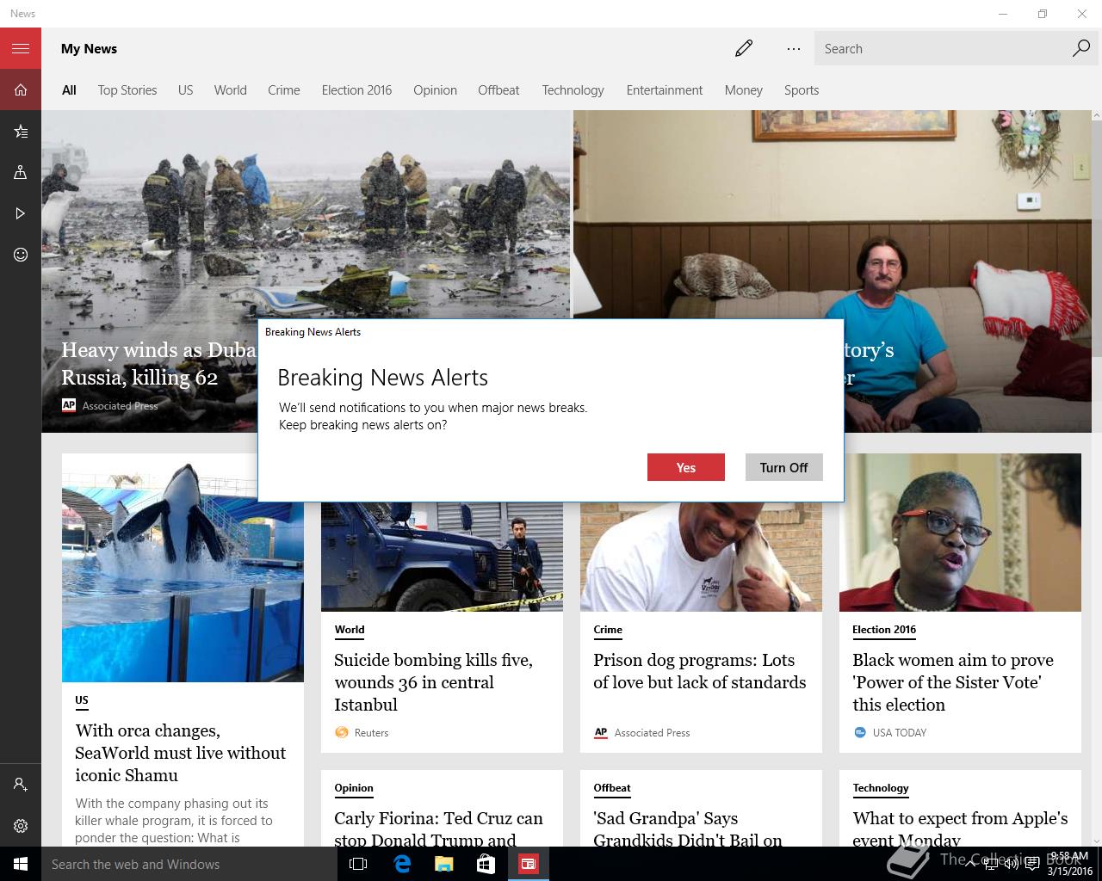Screen dimensions: 1102x881
Task: Click the vertical scrollbar down arrow
Action: 1096,841
